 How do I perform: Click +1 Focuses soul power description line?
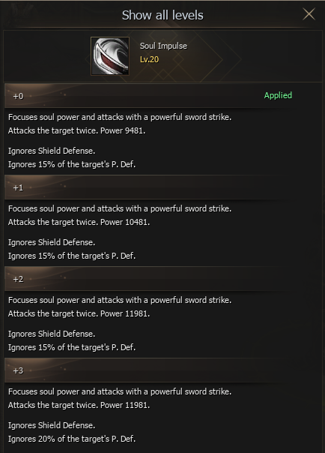(120, 208)
